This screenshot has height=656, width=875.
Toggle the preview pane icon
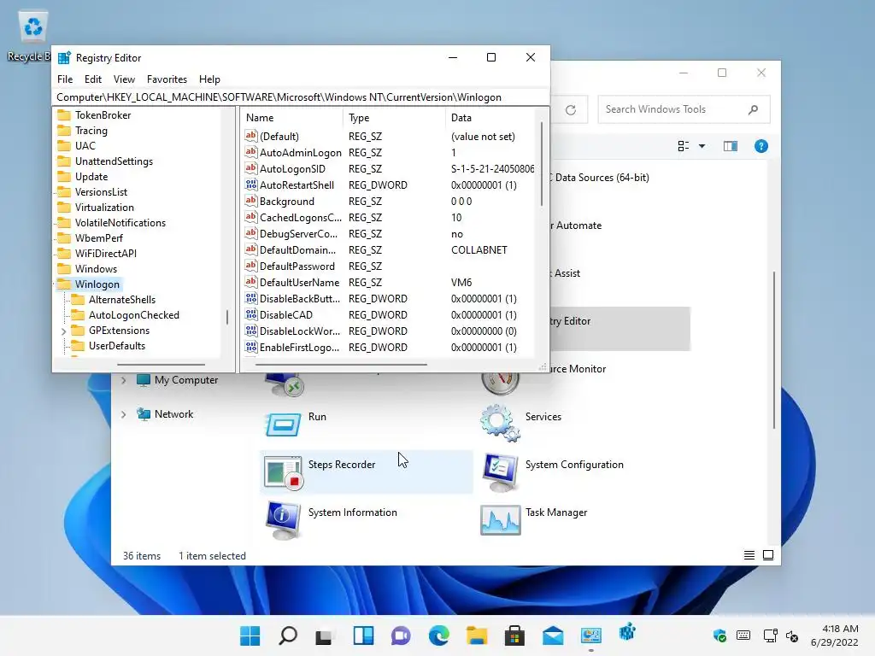pos(730,146)
